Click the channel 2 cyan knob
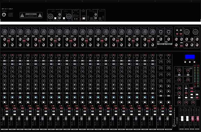201x132 pixels. tap(12, 97)
